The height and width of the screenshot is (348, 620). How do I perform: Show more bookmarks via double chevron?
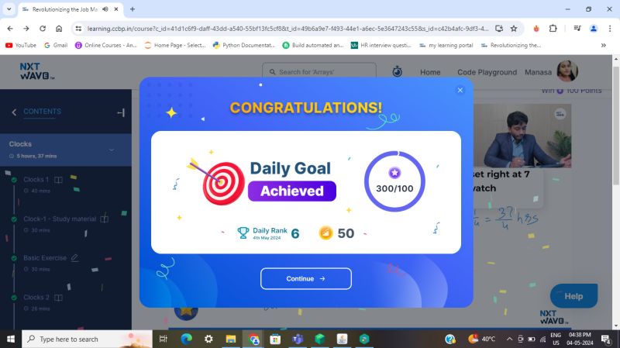click(x=604, y=46)
